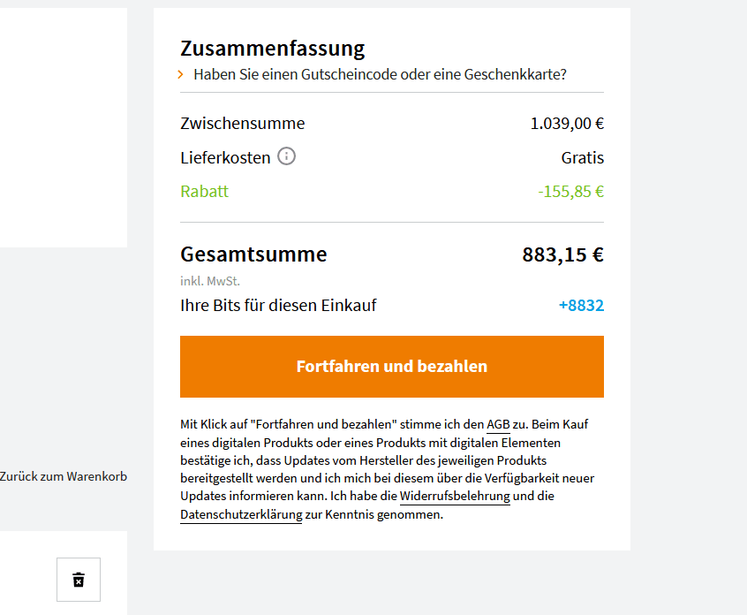This screenshot has height=615, width=747.
Task: Click the inkl. MwSt. note
Action: coord(210,282)
